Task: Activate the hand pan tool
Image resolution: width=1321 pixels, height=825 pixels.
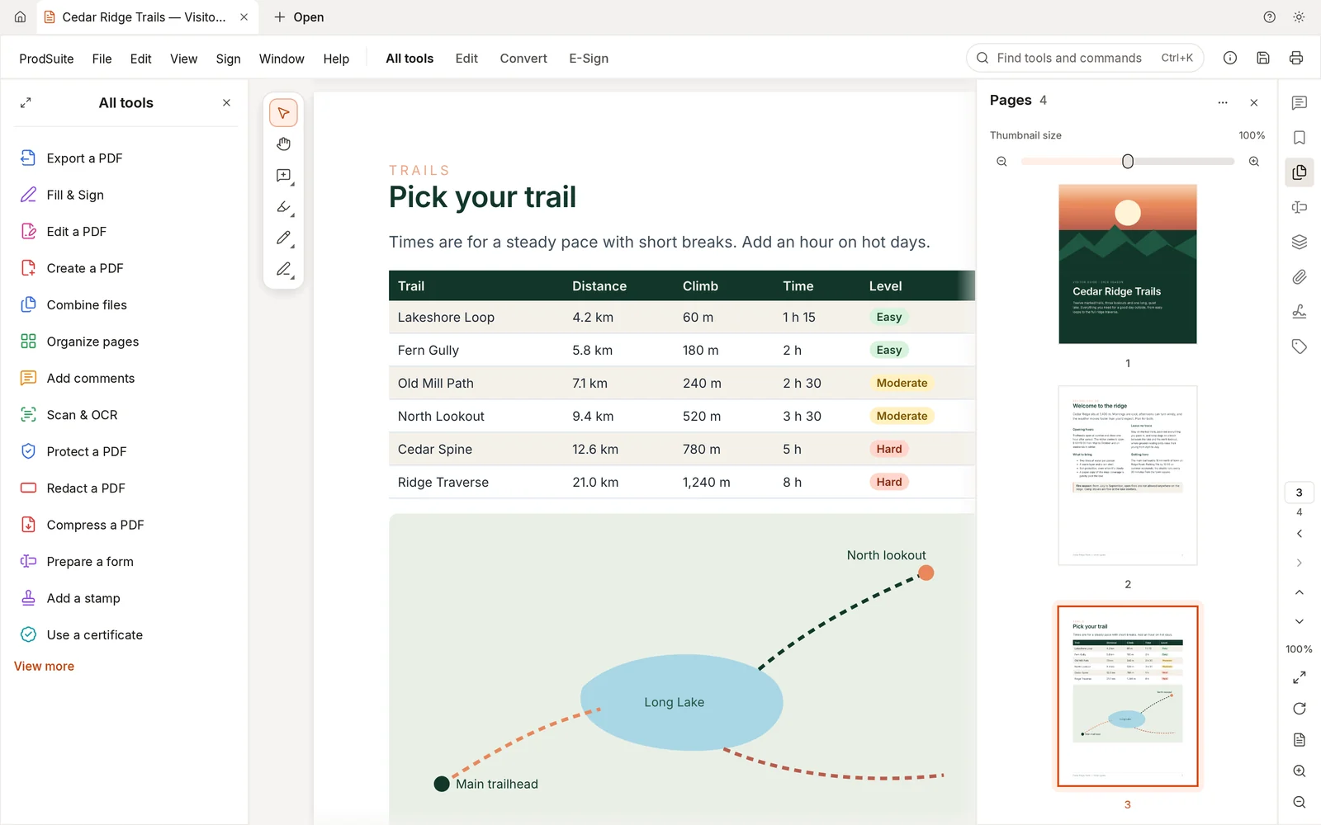Action: 283,144
